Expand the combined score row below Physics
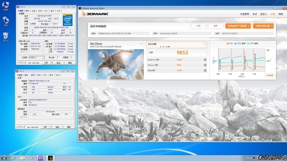The height and width of the screenshot is (161, 287). click(x=205, y=70)
